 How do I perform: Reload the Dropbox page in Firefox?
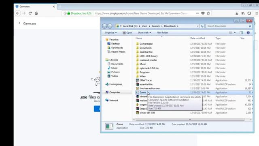(x=30, y=13)
